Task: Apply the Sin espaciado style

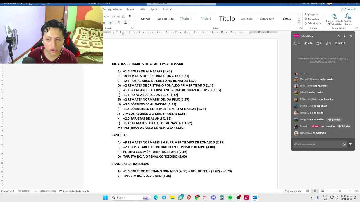Action: tap(166, 19)
